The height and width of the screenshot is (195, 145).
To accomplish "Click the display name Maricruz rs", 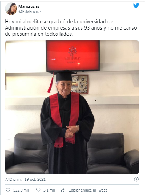I will coord(29,6).
